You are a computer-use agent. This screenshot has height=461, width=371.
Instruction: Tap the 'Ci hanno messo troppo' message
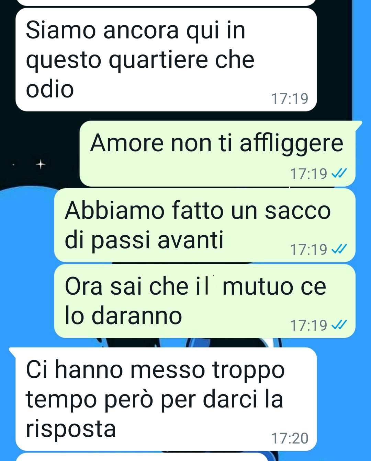coord(166,399)
